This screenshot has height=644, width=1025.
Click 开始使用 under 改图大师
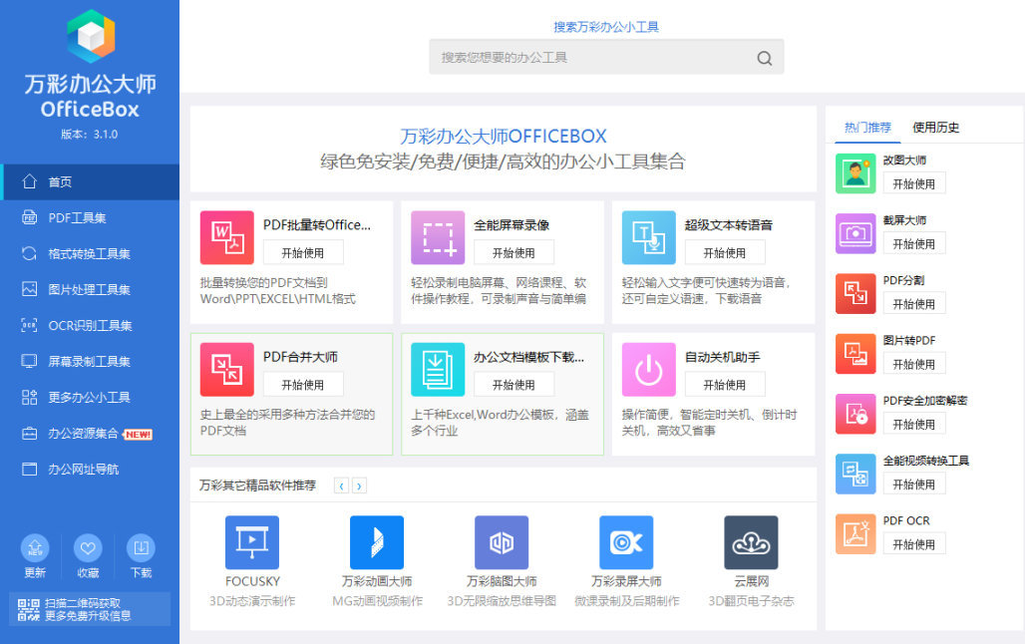(914, 183)
